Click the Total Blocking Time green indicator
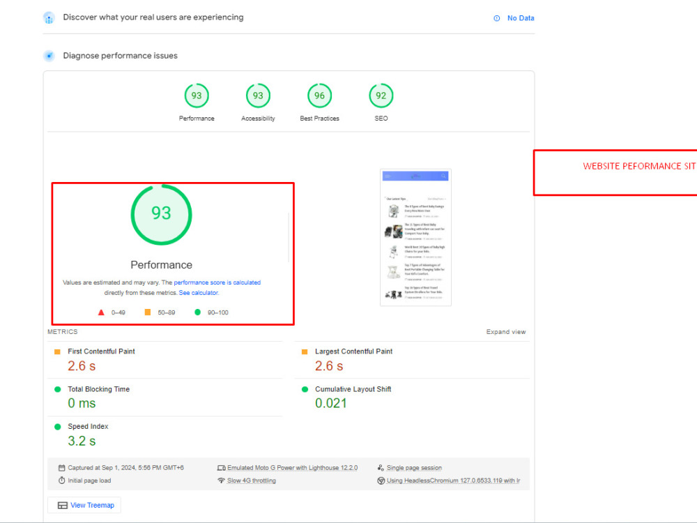This screenshot has width=697, height=523. [x=57, y=389]
